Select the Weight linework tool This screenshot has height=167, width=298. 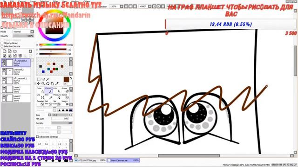coord(65,103)
